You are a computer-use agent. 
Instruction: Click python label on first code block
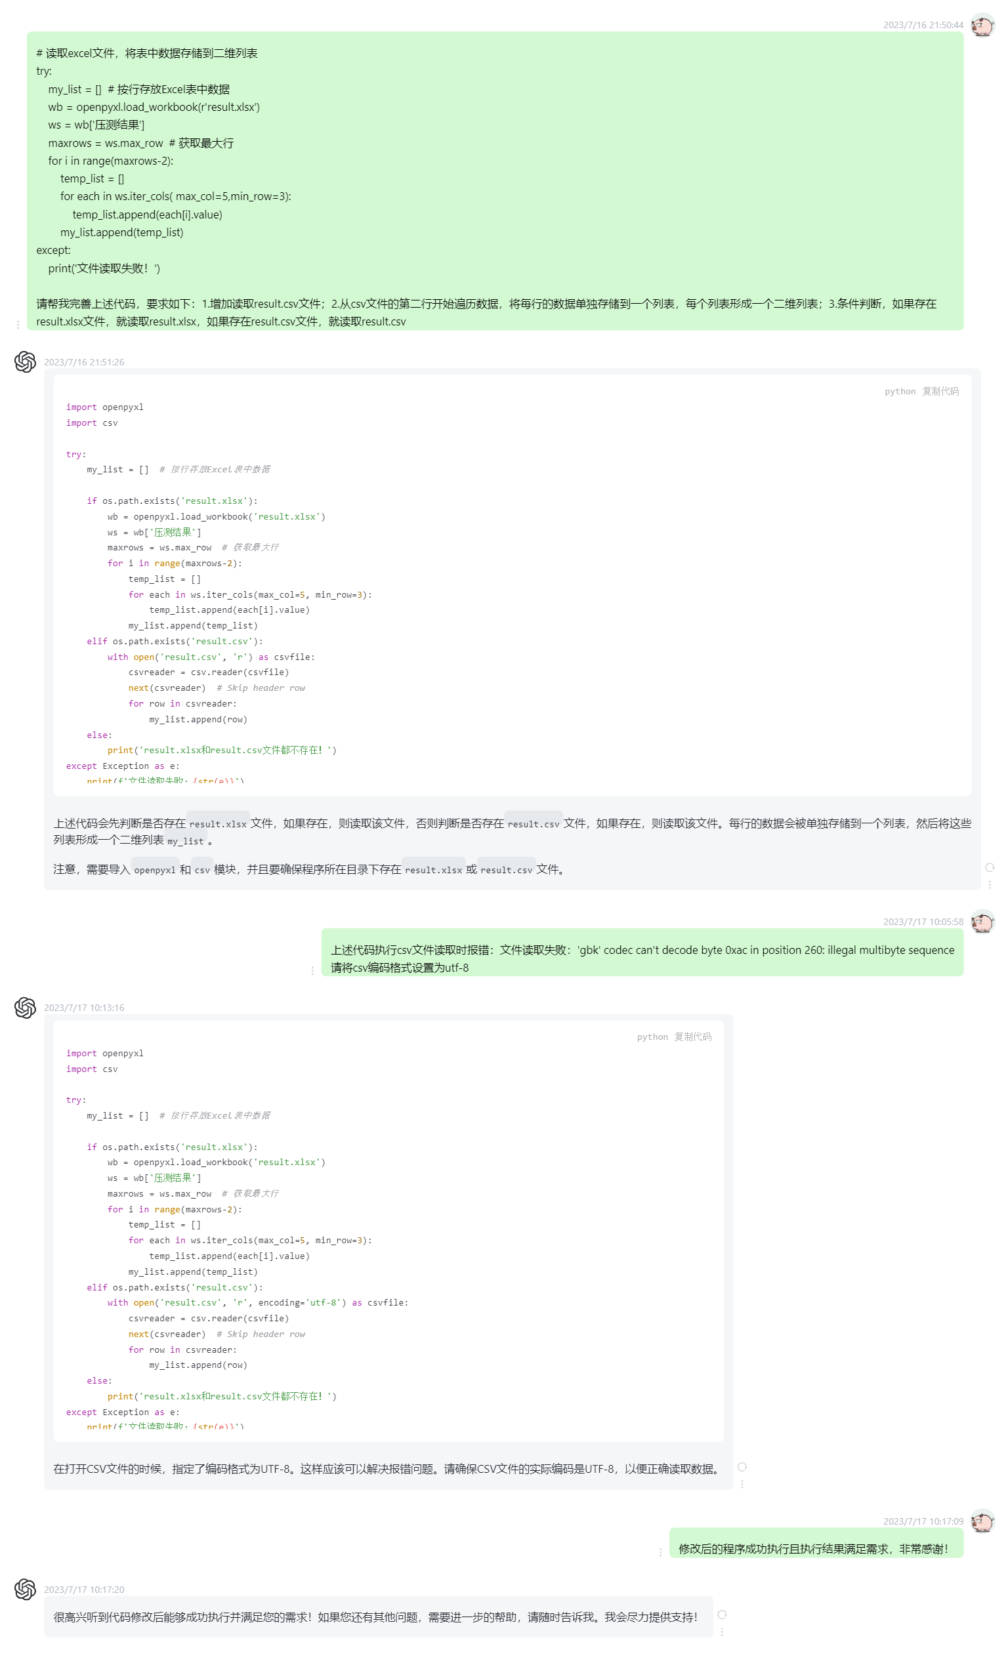900,391
